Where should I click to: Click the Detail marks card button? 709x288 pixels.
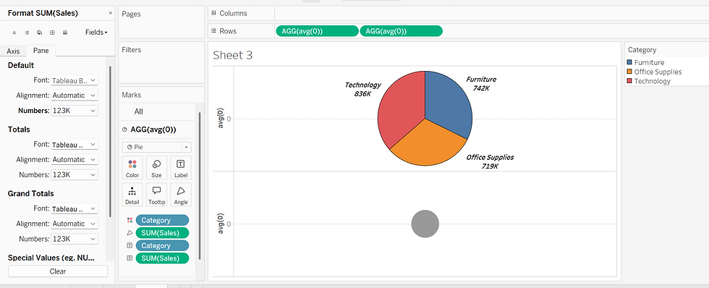132,195
